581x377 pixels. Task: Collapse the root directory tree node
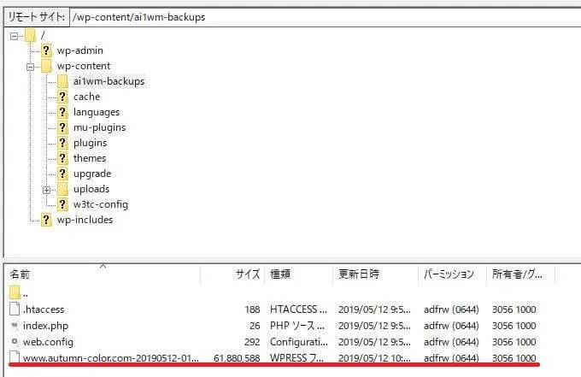click(15, 35)
